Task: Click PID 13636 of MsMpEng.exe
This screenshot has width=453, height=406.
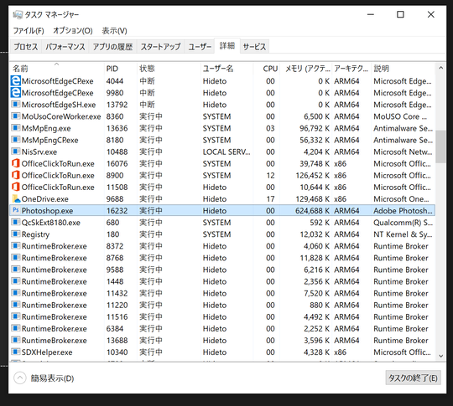Action: pyautogui.click(x=117, y=128)
